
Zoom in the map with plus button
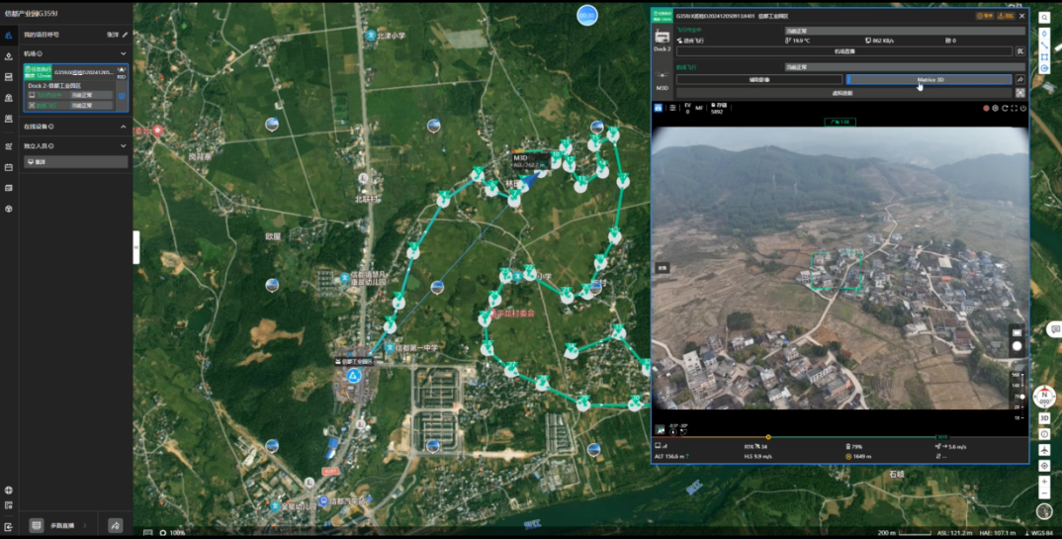pyautogui.click(x=1044, y=482)
